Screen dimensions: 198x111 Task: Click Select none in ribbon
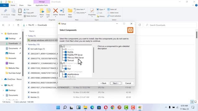point(113,13)
